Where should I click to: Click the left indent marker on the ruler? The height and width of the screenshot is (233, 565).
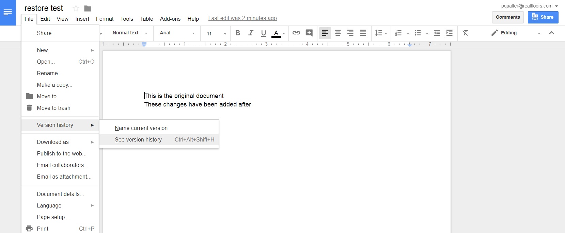coord(144,44)
